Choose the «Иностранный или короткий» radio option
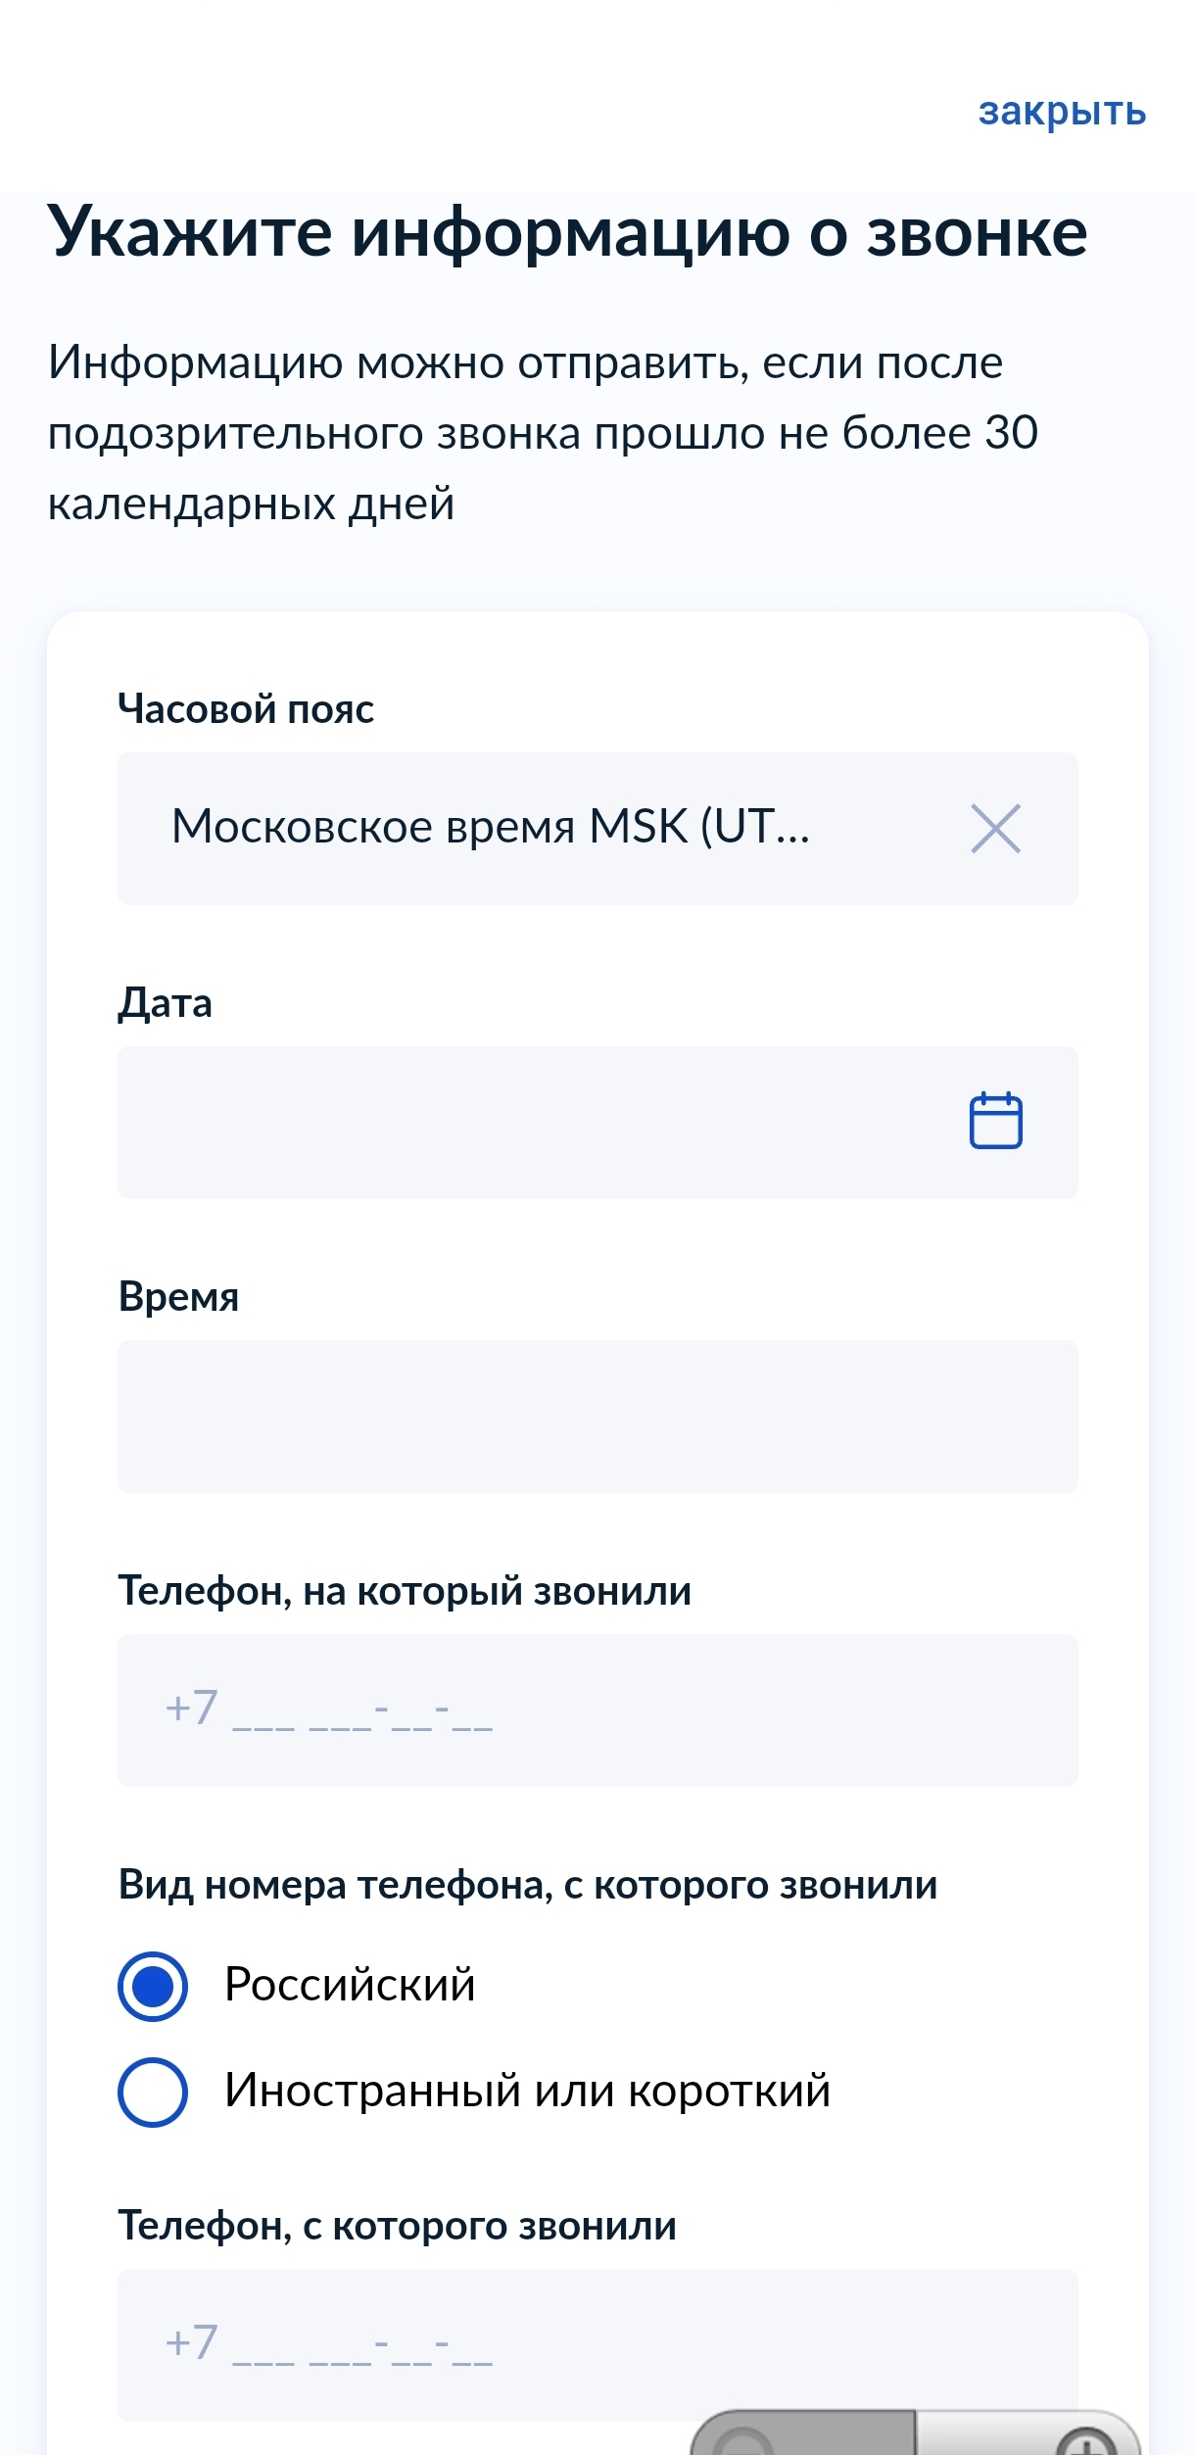Viewport: 1195px width, 2455px height. pyautogui.click(x=153, y=2093)
